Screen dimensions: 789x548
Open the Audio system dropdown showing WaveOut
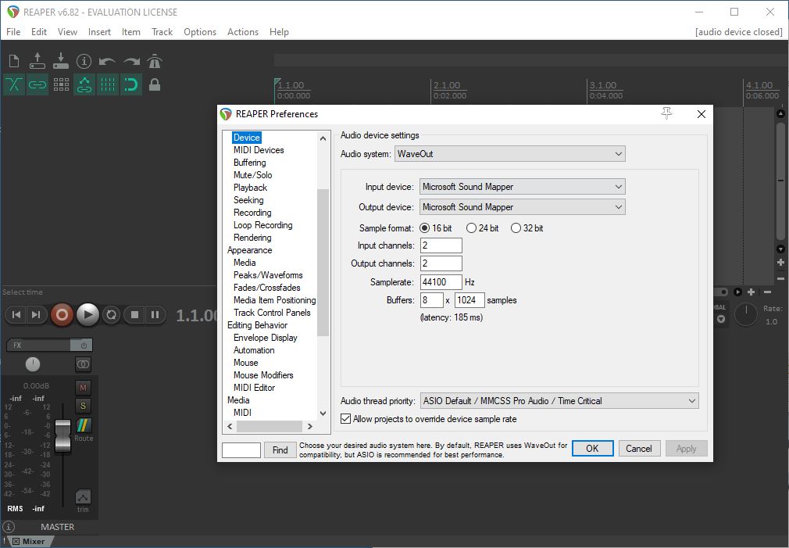(x=510, y=154)
